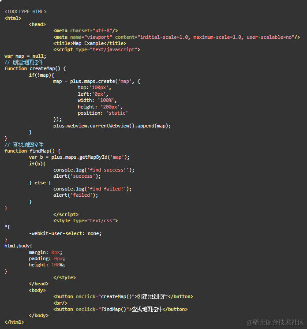Image resolution: width=307 pixels, height=329 pixels.
Task: Click the '*{' CSS selector line
Action: coord(7,227)
